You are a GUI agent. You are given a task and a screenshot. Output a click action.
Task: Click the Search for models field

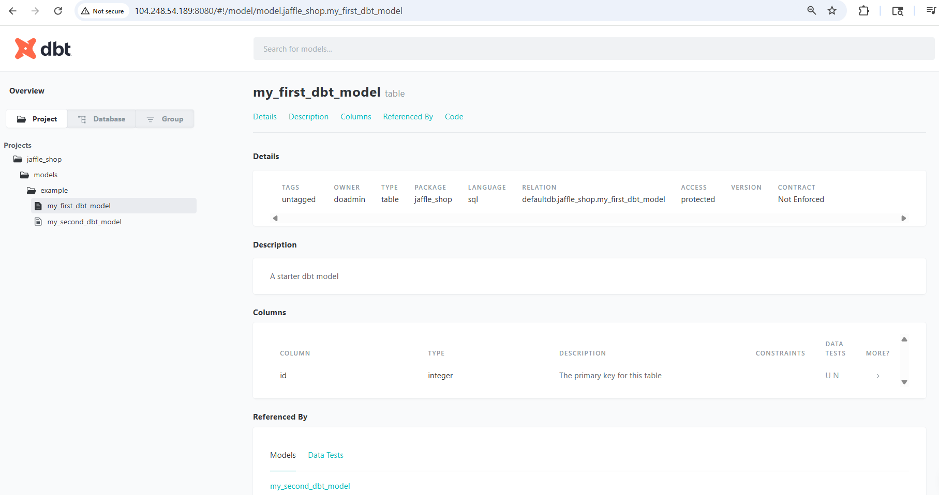(594, 49)
